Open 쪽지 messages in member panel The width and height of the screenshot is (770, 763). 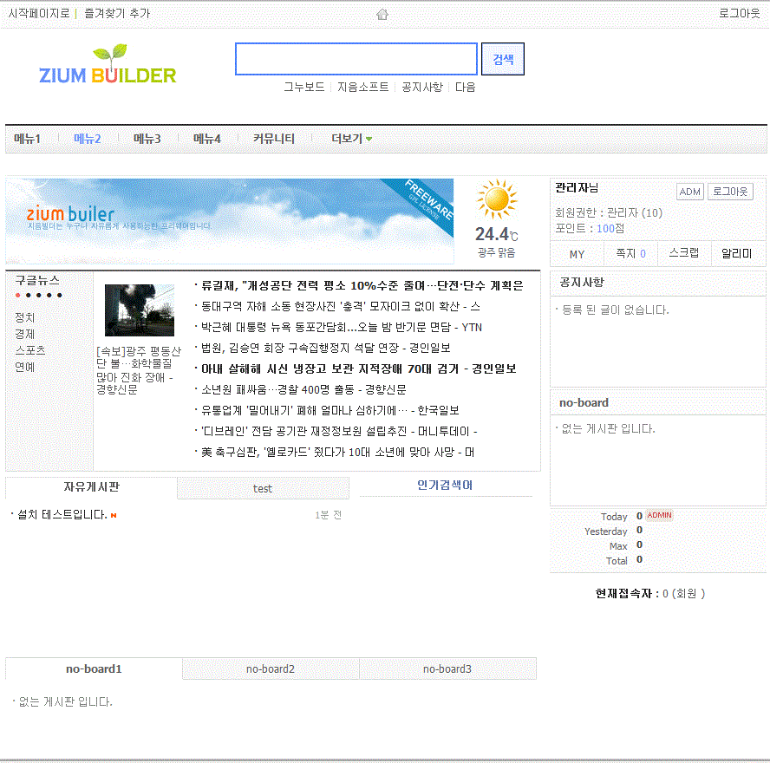coord(630,254)
